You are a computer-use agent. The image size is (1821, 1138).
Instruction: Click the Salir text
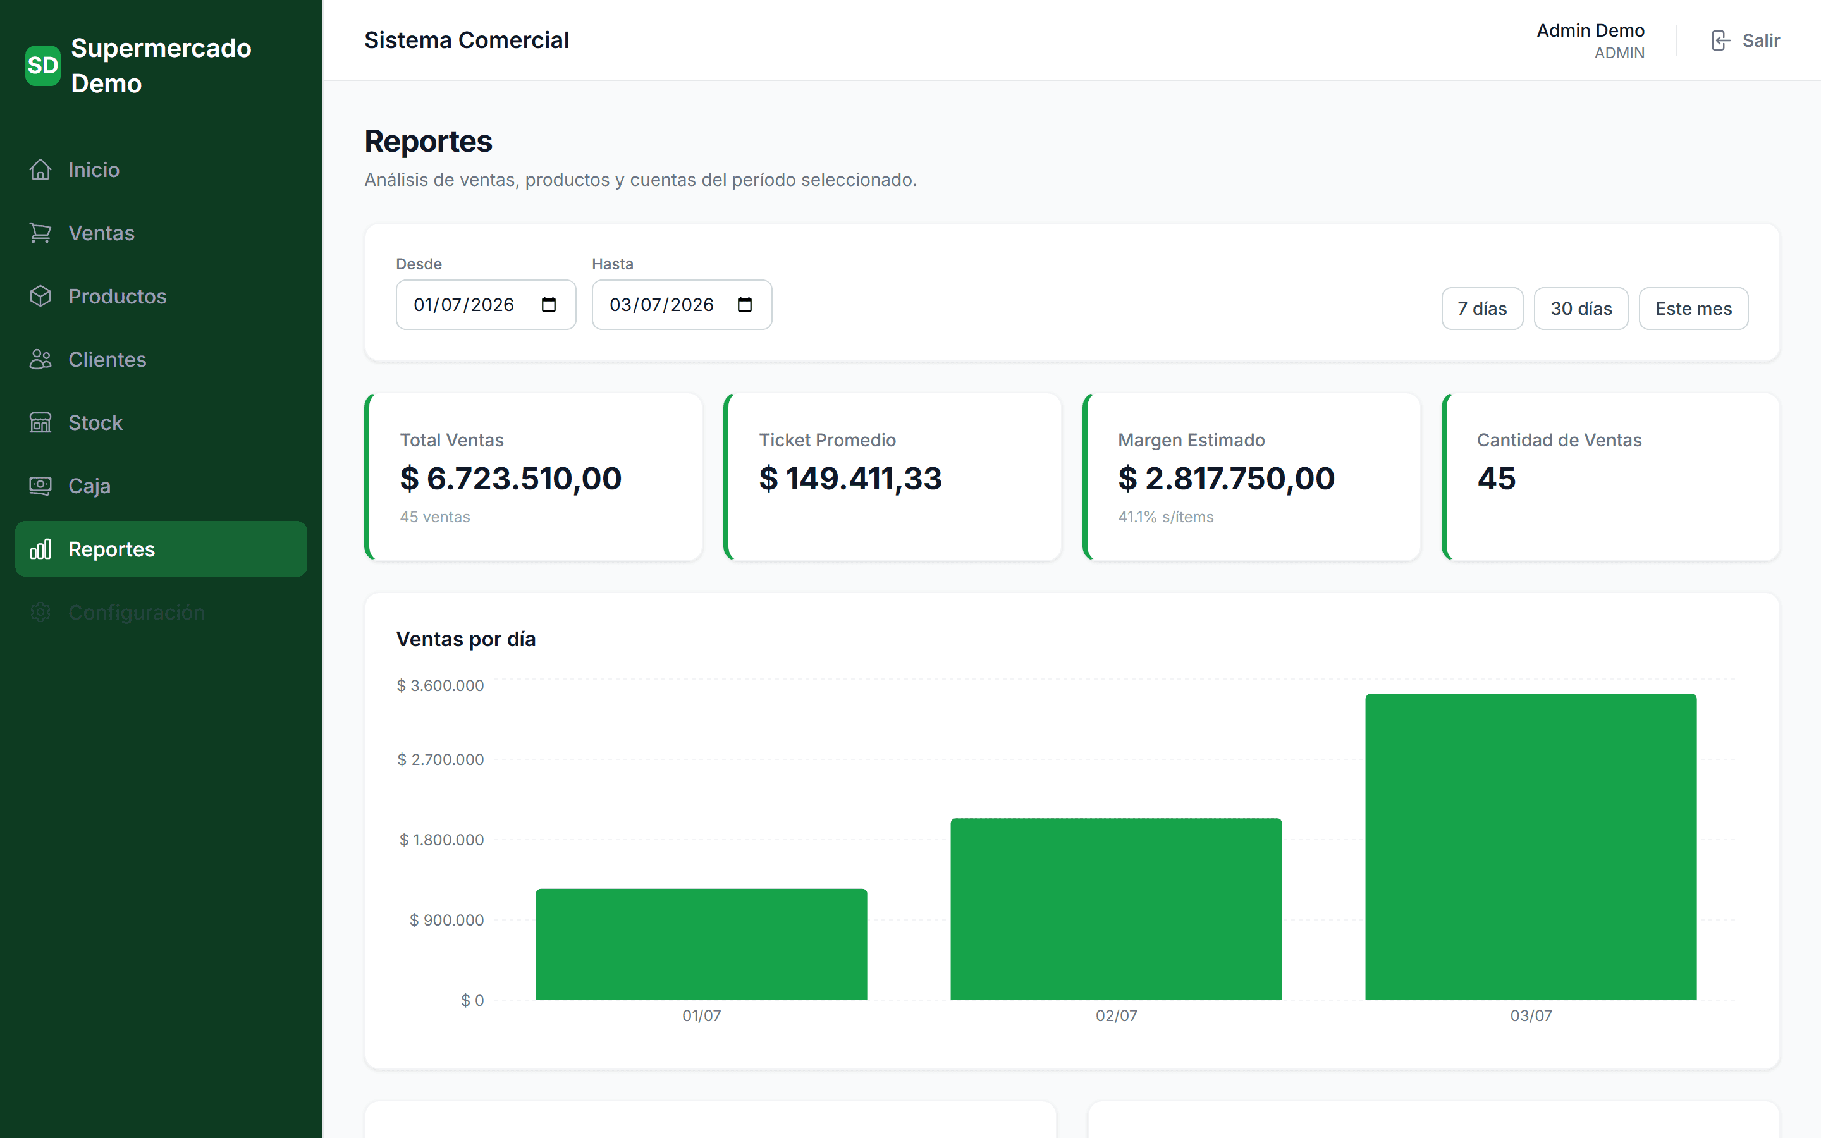[x=1761, y=40]
